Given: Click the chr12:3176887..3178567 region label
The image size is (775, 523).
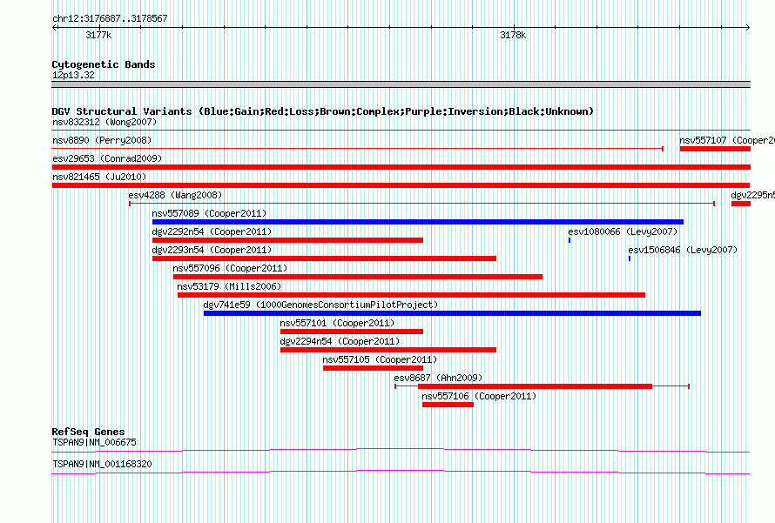Looking at the screenshot, I should (110, 18).
